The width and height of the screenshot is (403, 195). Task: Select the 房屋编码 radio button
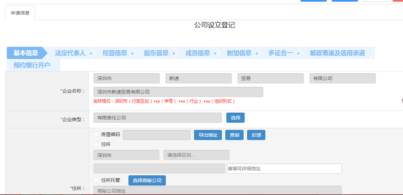click(x=97, y=134)
